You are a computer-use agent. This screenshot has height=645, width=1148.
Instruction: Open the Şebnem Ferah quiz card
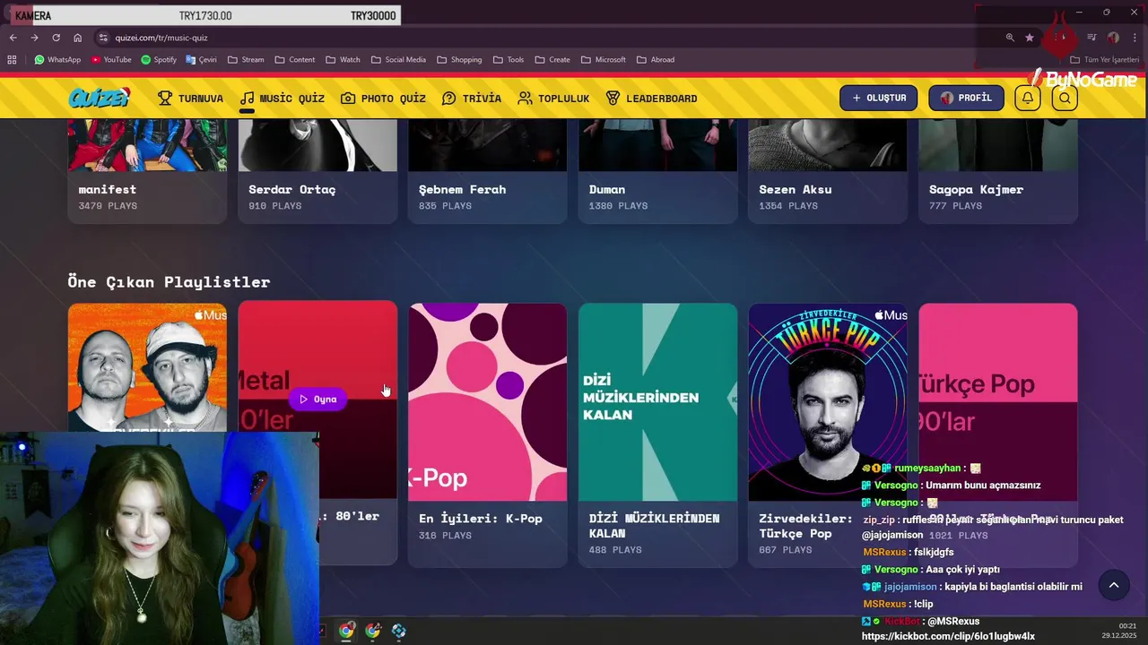[487, 170]
